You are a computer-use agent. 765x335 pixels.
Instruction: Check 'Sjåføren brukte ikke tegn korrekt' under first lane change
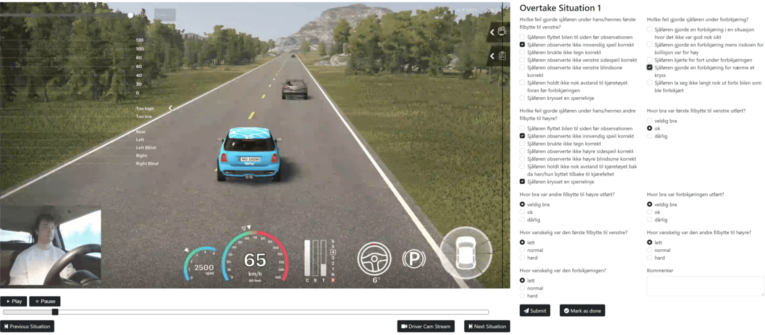(522, 52)
